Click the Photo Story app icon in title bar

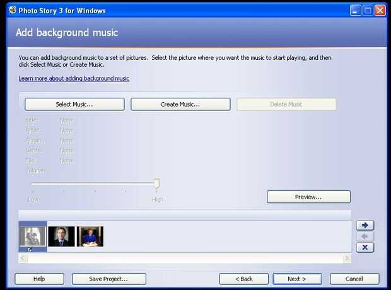coord(13,10)
